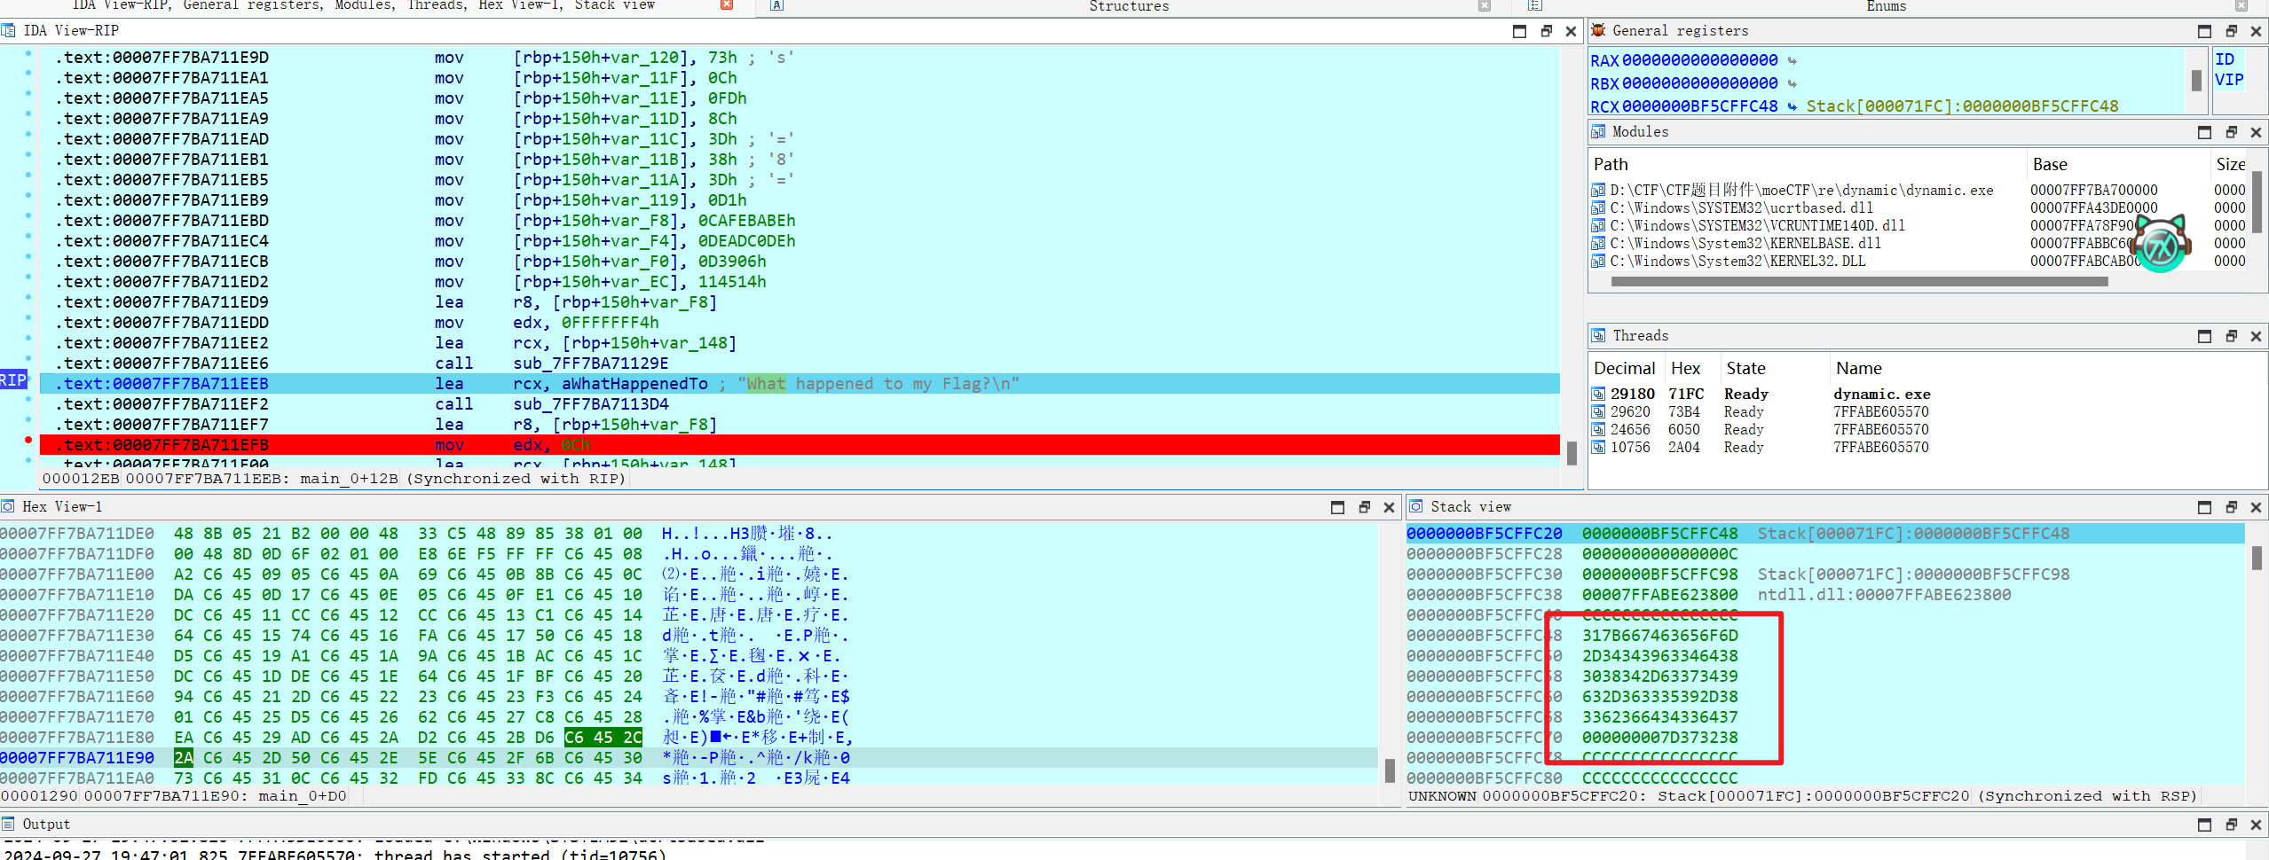Viewport: 2269px width, 860px height.
Task: Sort modules by the Base column header
Action: click(2049, 165)
